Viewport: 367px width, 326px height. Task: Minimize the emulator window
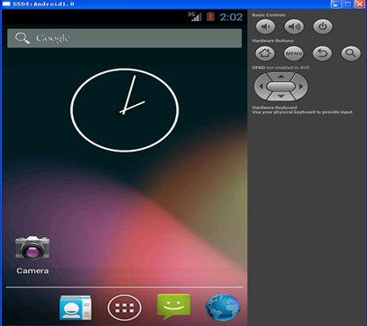click(336, 4)
